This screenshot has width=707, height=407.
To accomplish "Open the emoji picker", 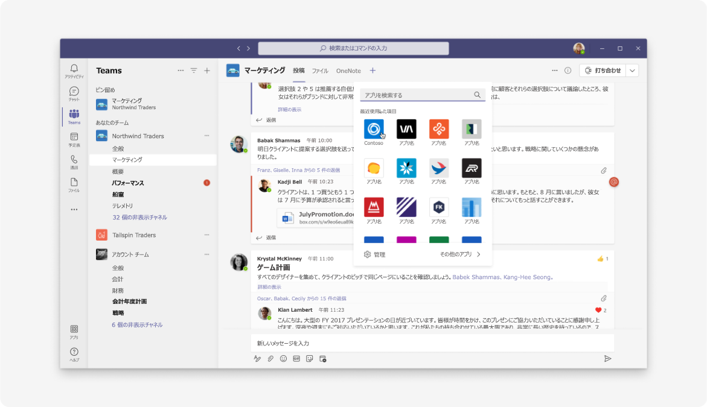I will [283, 359].
